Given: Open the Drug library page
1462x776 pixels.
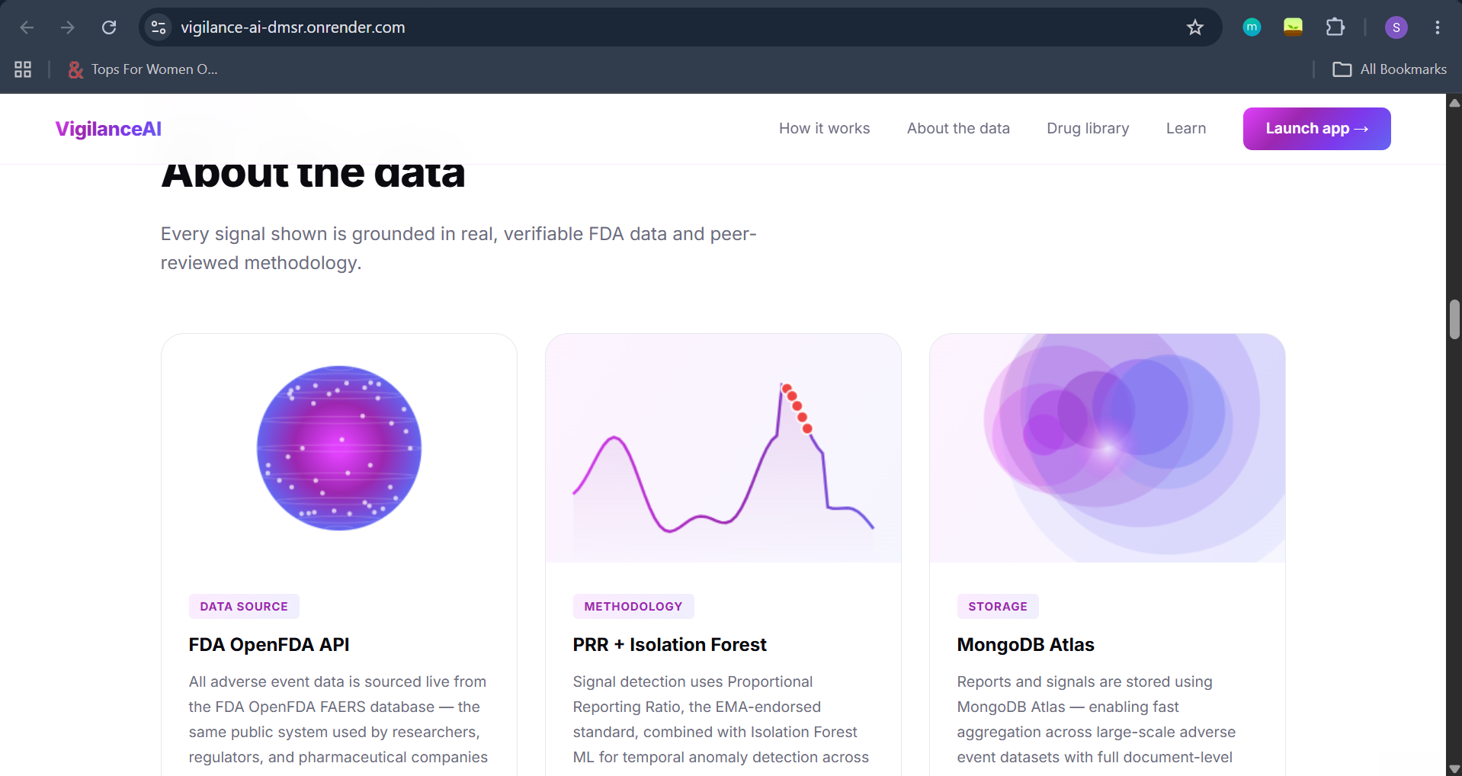Looking at the screenshot, I should pyautogui.click(x=1088, y=129).
